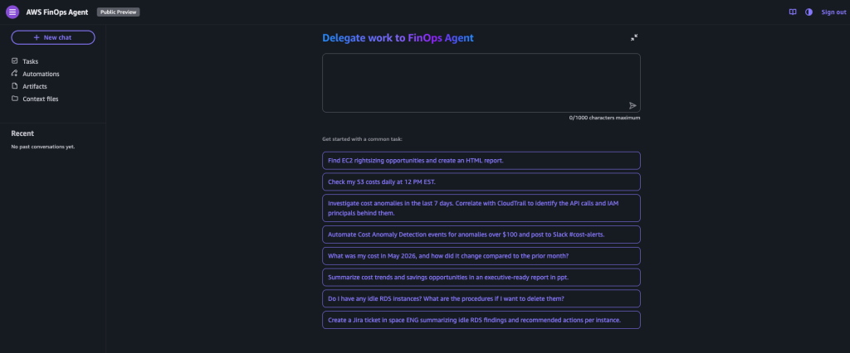The height and width of the screenshot is (353, 850).
Task: Collapse the panel with the shrink arrows icon
Action: pos(633,37)
